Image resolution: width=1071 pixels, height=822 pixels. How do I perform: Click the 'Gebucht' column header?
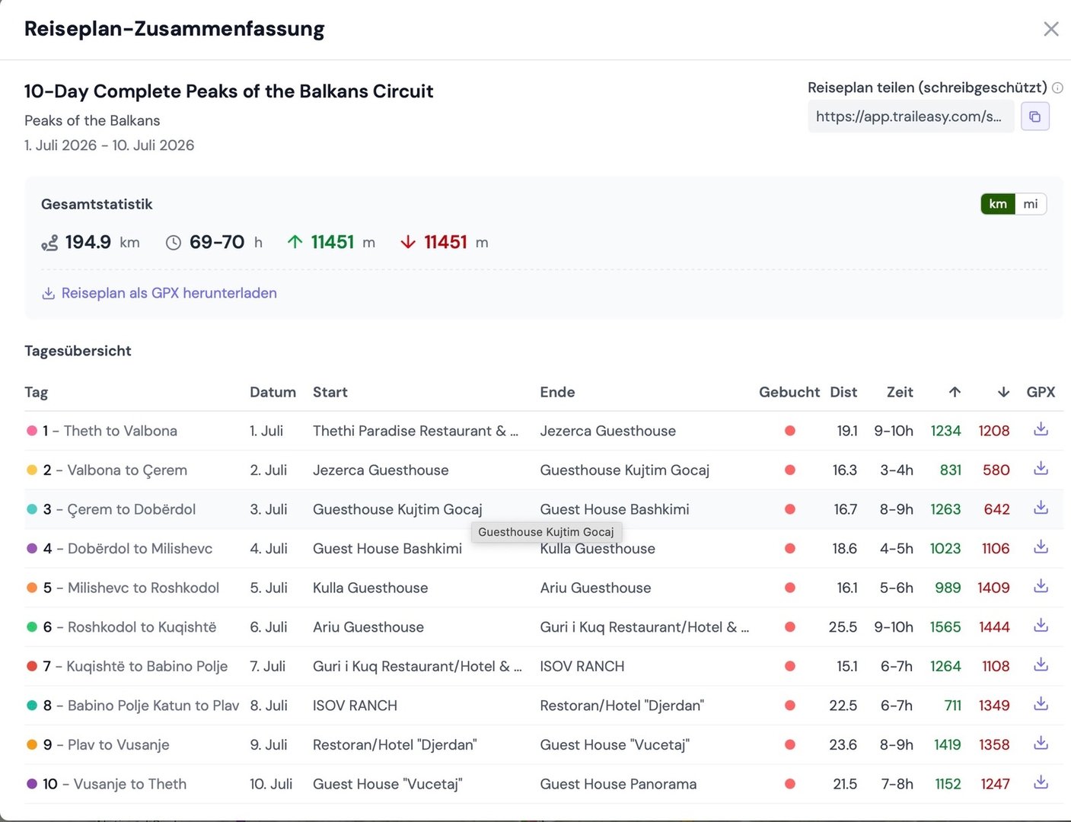pyautogui.click(x=789, y=392)
